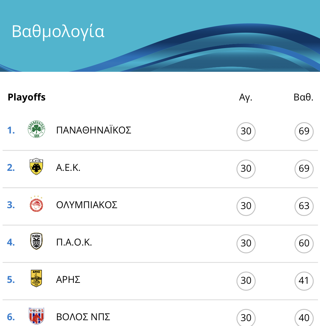Open the ΒΟΛΟΣ ΝΠΣ team name
The image size is (320, 326).
tap(83, 317)
